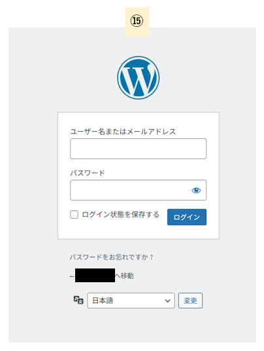
Task: Toggle remember-me via its ログイン状態を保存する label
Action: pos(121,214)
